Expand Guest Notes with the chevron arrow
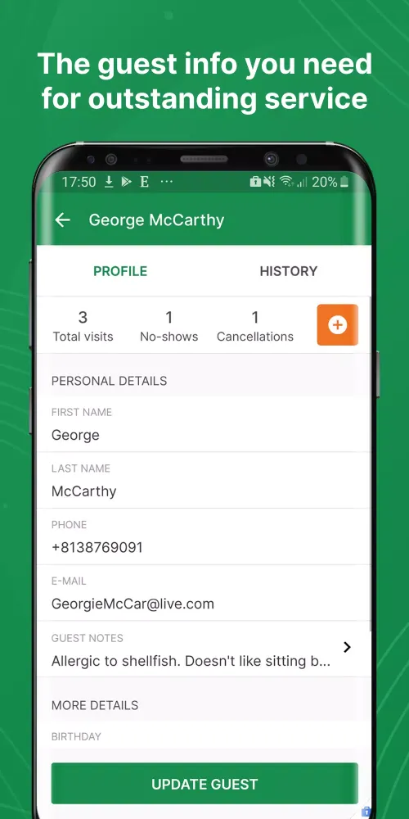409x819 pixels. coord(347,648)
